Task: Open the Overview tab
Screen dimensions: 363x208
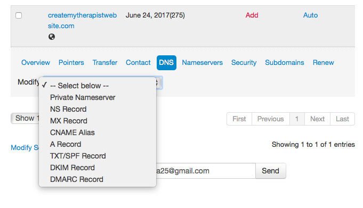Action: [x=36, y=63]
